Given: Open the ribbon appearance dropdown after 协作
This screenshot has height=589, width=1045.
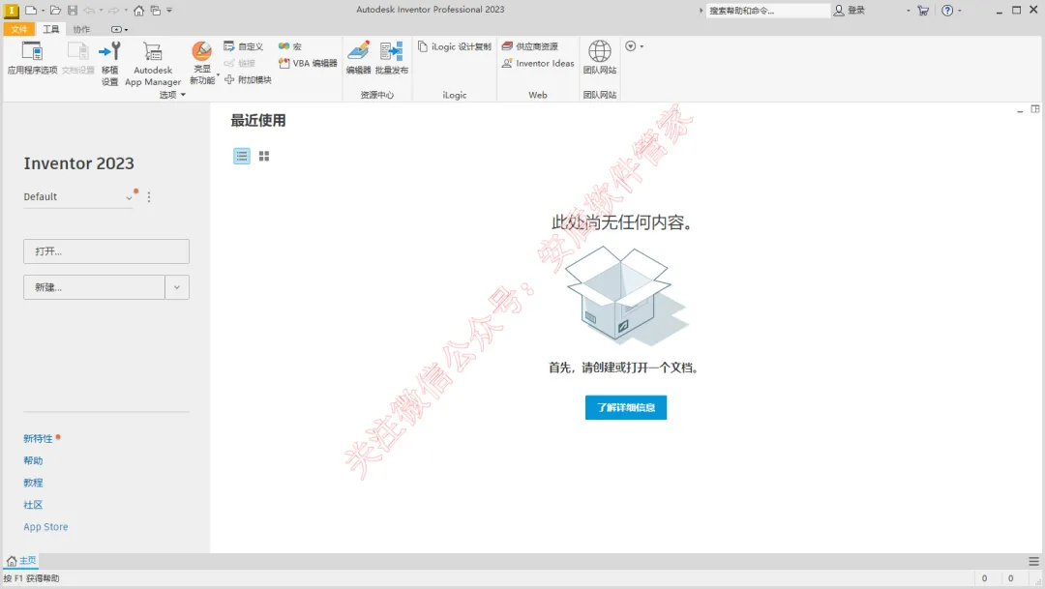Looking at the screenshot, I should pos(119,29).
